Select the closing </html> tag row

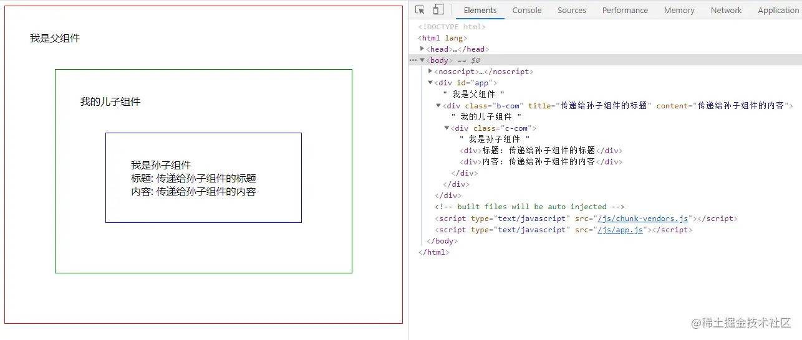(x=434, y=252)
